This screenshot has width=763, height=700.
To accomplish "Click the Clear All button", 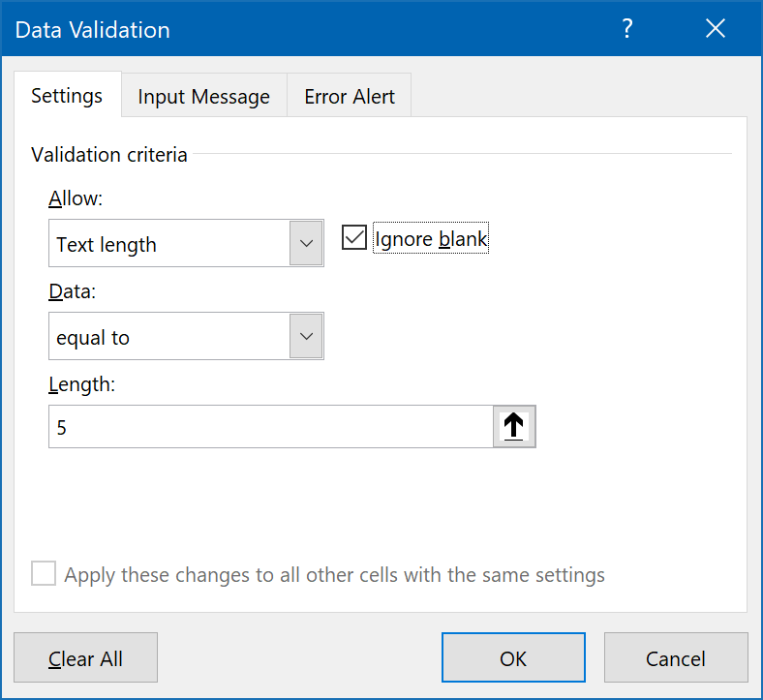I will pyautogui.click(x=85, y=657).
